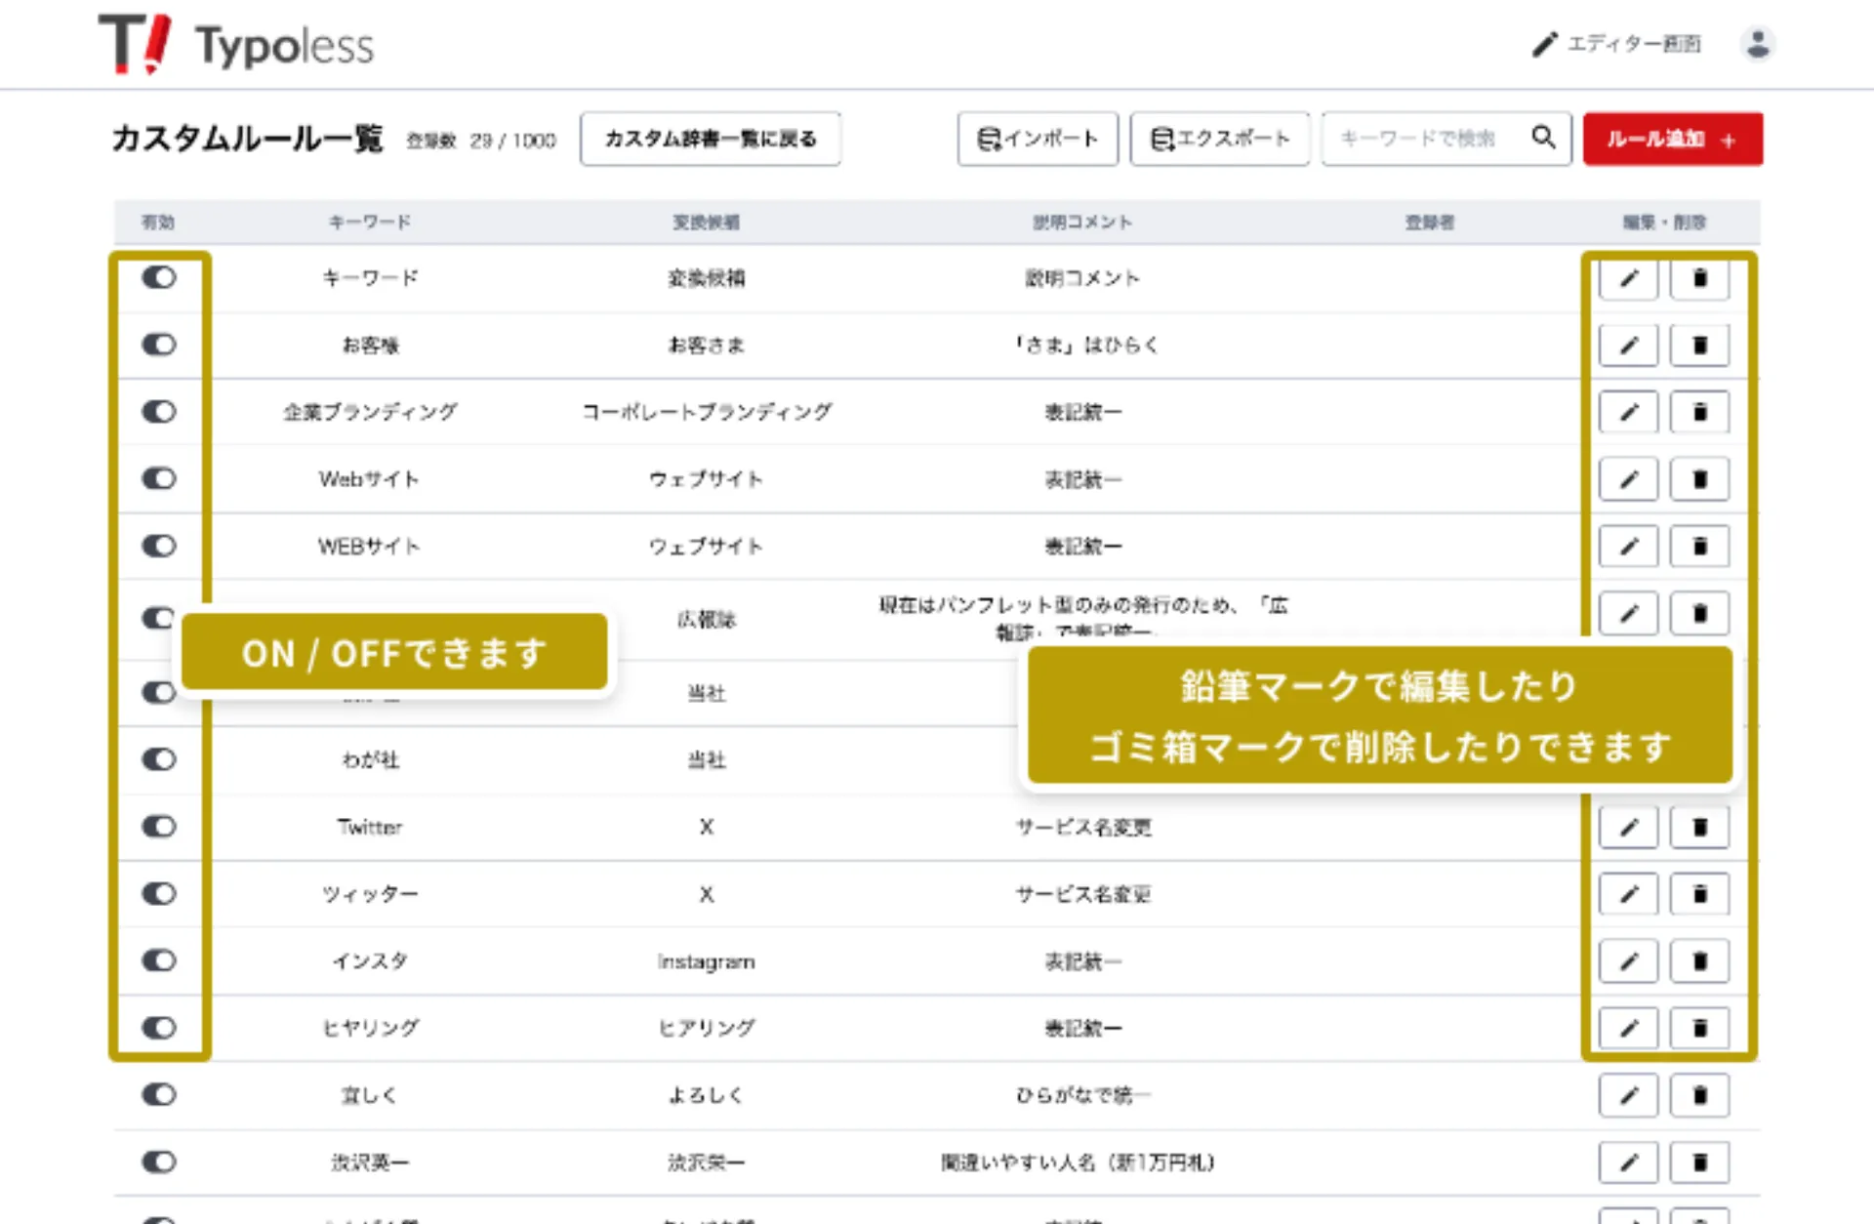Open editing for the Webサイト rule

pyautogui.click(x=1628, y=479)
